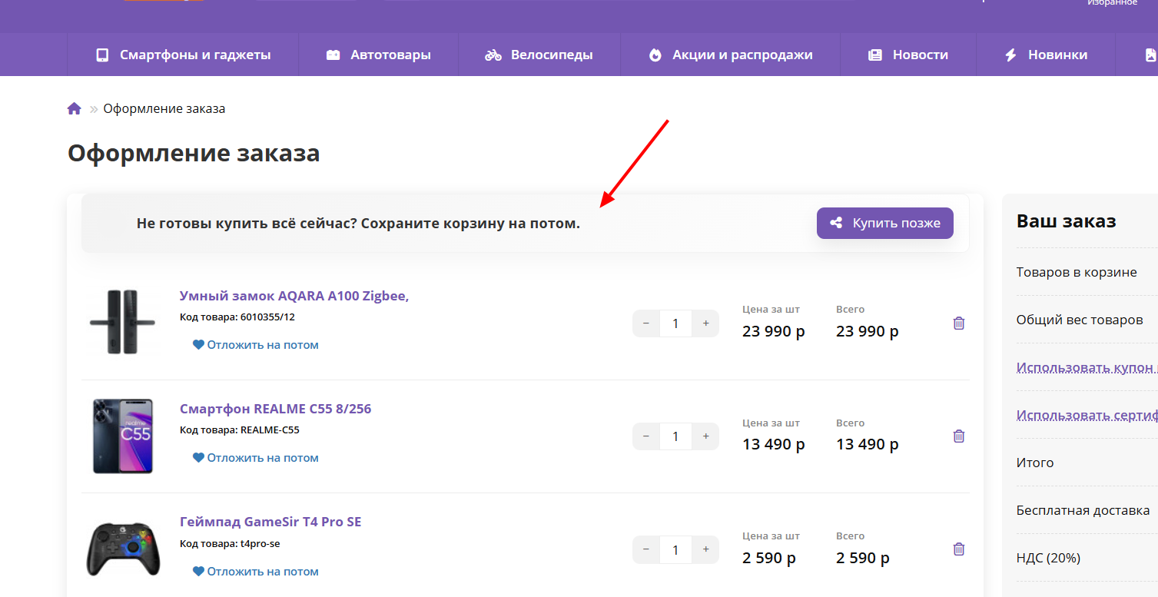Trash the GameSir T4 Pro SE gamepad
Image resolution: width=1158 pixels, height=597 pixels.
tap(958, 549)
